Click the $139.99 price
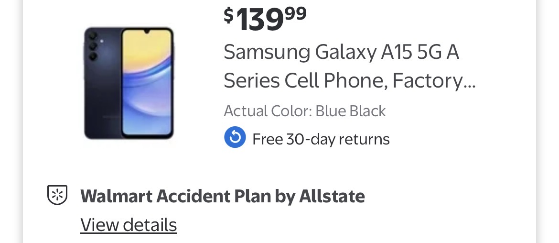559x243 pixels. click(265, 19)
